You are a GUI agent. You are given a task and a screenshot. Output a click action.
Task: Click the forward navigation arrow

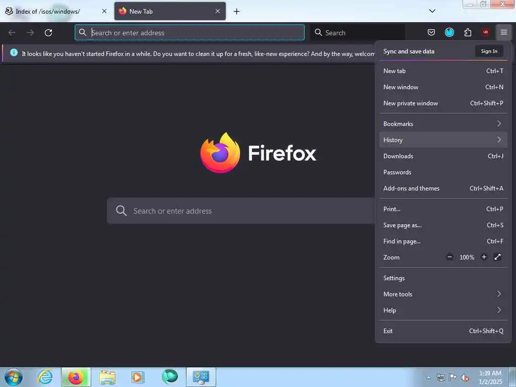tap(30, 33)
